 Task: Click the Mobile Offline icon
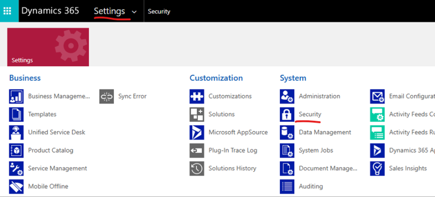(x=16, y=186)
